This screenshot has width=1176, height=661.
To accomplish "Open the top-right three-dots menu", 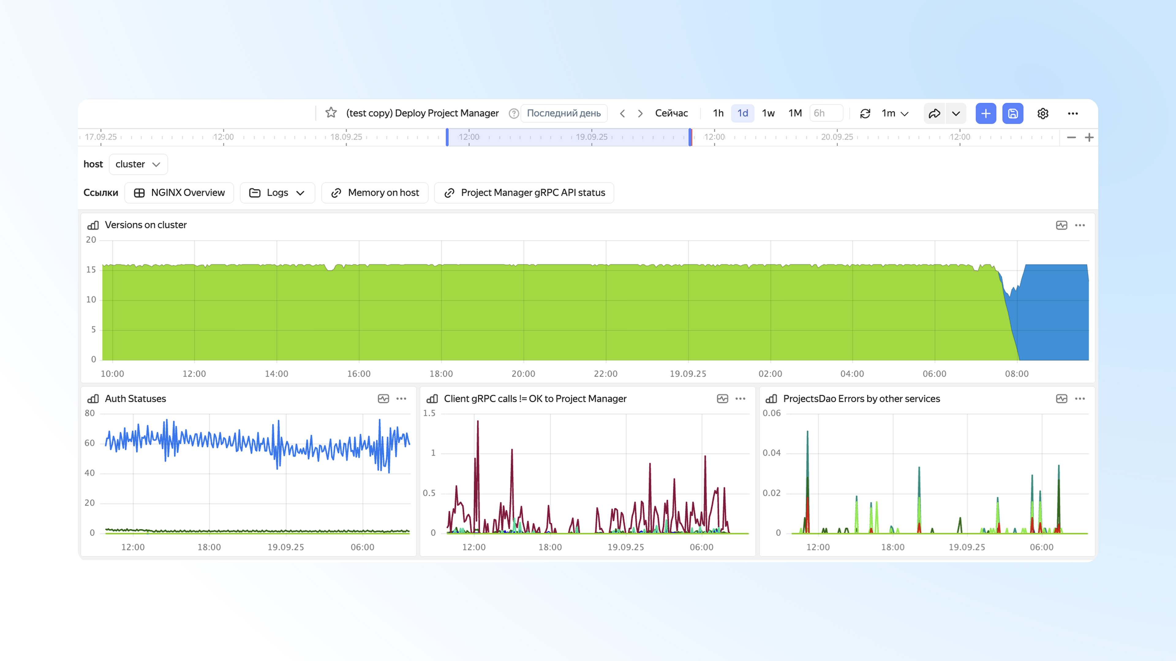I will click(x=1073, y=114).
